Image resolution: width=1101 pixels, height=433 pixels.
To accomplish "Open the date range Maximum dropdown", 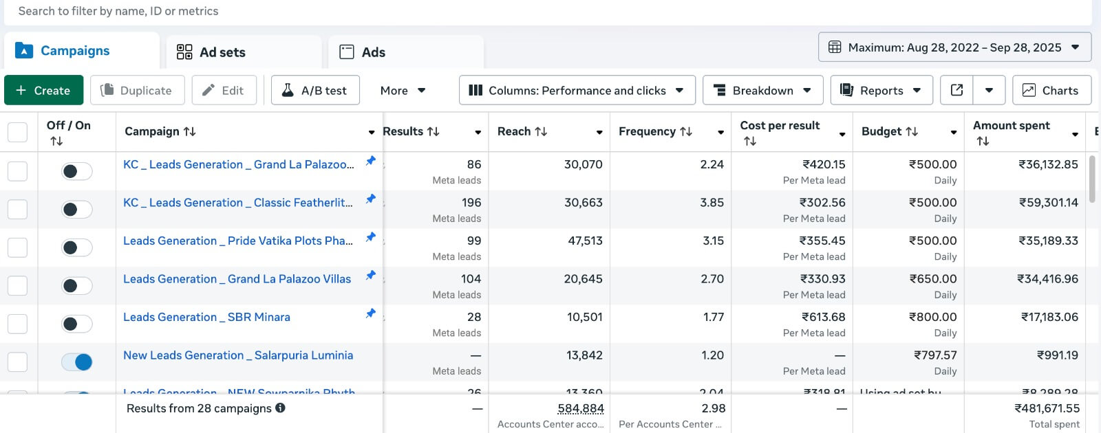I will [x=954, y=47].
